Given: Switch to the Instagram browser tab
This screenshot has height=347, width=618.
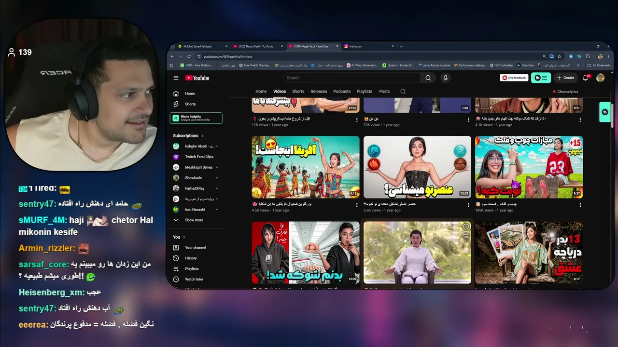Looking at the screenshot, I should click(369, 46).
